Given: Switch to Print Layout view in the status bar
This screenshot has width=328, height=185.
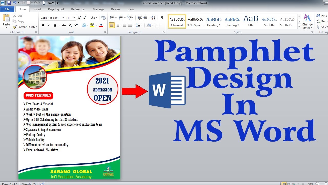Looking at the screenshot, I should [x=284, y=184].
